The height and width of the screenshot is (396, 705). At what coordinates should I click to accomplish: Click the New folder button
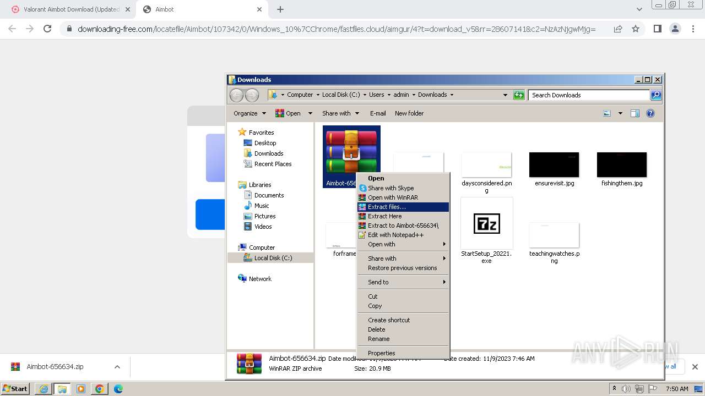point(409,113)
